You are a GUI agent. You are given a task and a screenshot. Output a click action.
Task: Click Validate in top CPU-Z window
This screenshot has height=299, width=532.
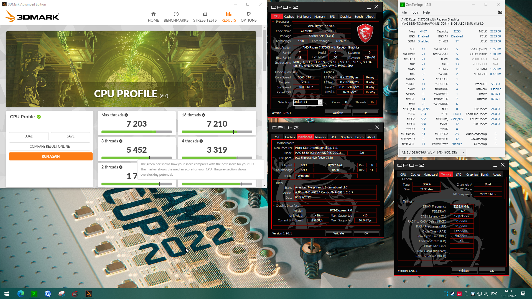(338, 113)
